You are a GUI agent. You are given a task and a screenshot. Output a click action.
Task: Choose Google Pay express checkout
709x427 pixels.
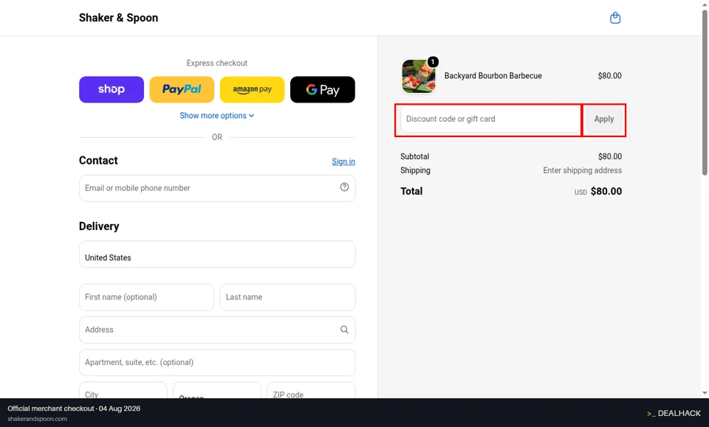323,89
